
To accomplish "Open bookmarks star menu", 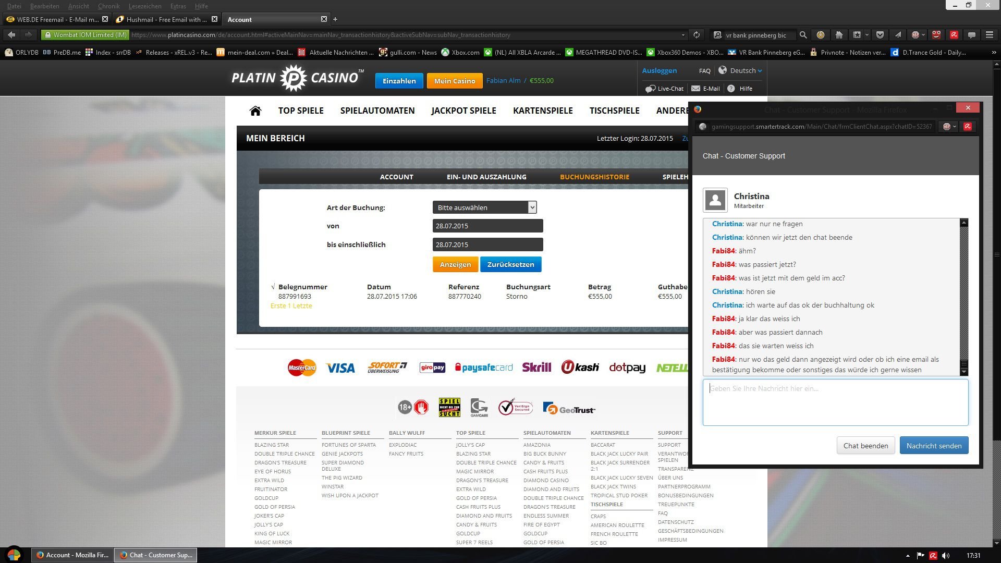I will pyautogui.click(x=857, y=35).
